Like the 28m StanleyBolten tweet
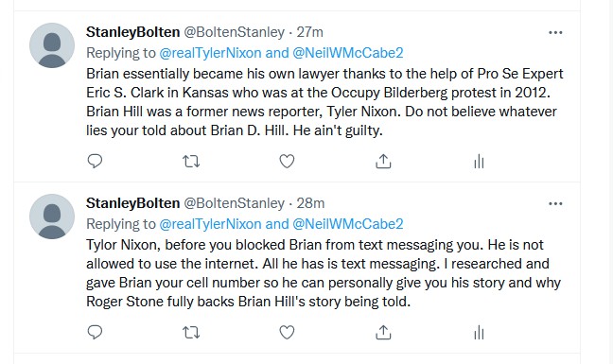 [x=287, y=333]
